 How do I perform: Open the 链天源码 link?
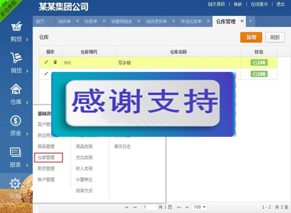click(217, 4)
